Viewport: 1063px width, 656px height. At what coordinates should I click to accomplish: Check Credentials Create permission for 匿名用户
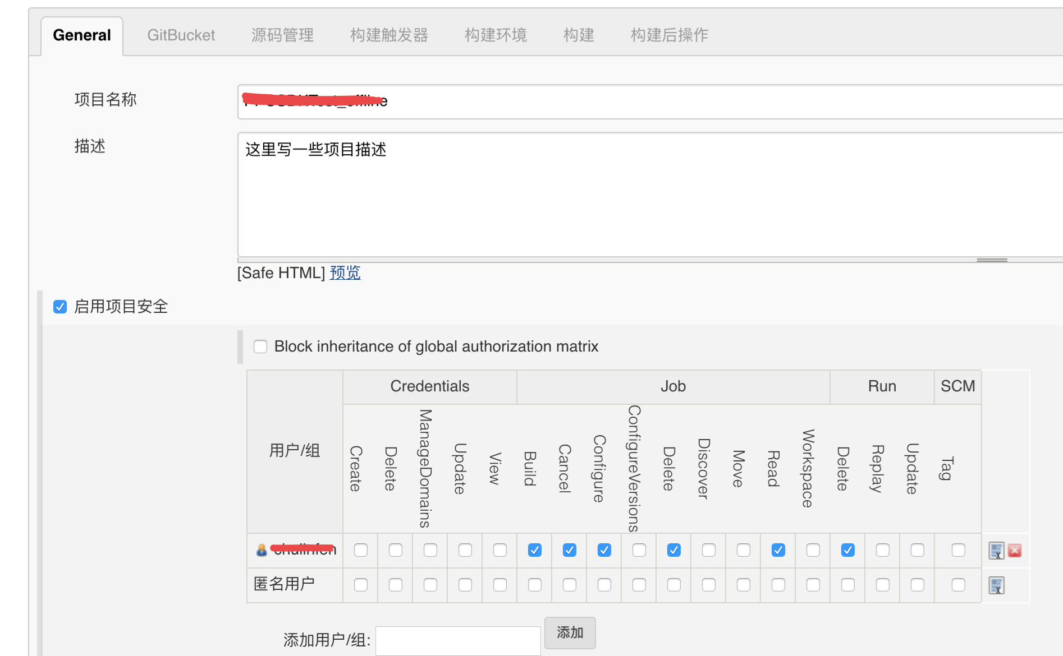(361, 585)
